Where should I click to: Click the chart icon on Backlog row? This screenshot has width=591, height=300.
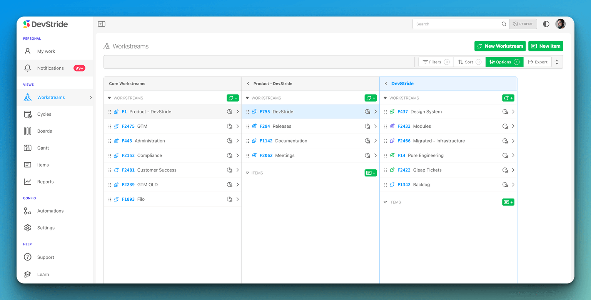(x=505, y=185)
